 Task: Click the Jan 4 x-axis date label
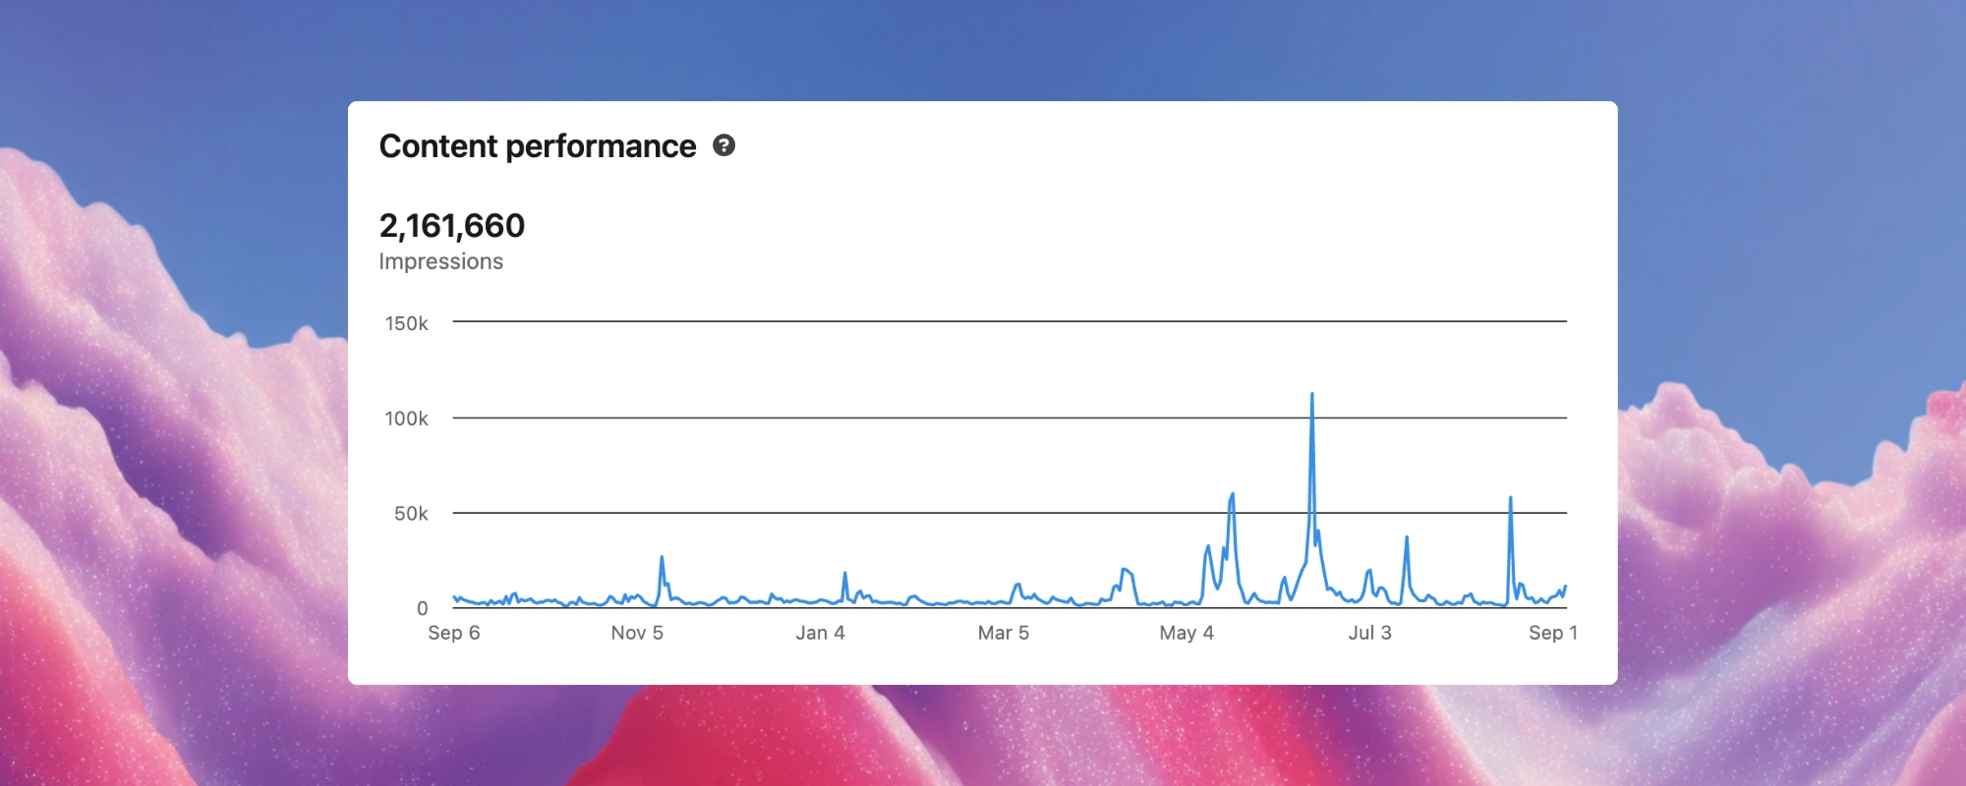820,633
